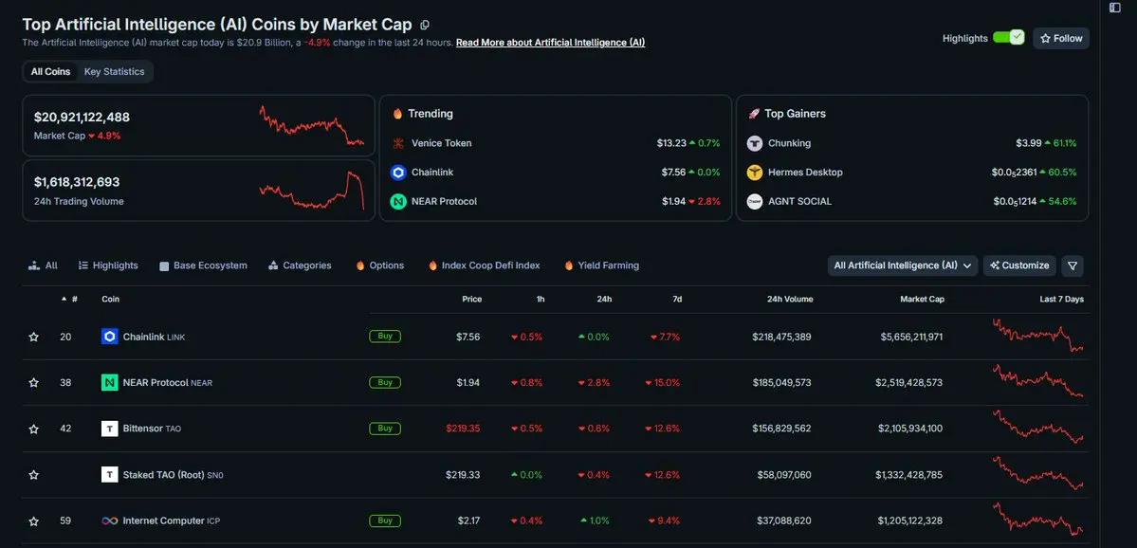Image resolution: width=1137 pixels, height=548 pixels.
Task: Click the Hermes Desktop icon in Top Gainers
Action: pyautogui.click(x=755, y=173)
